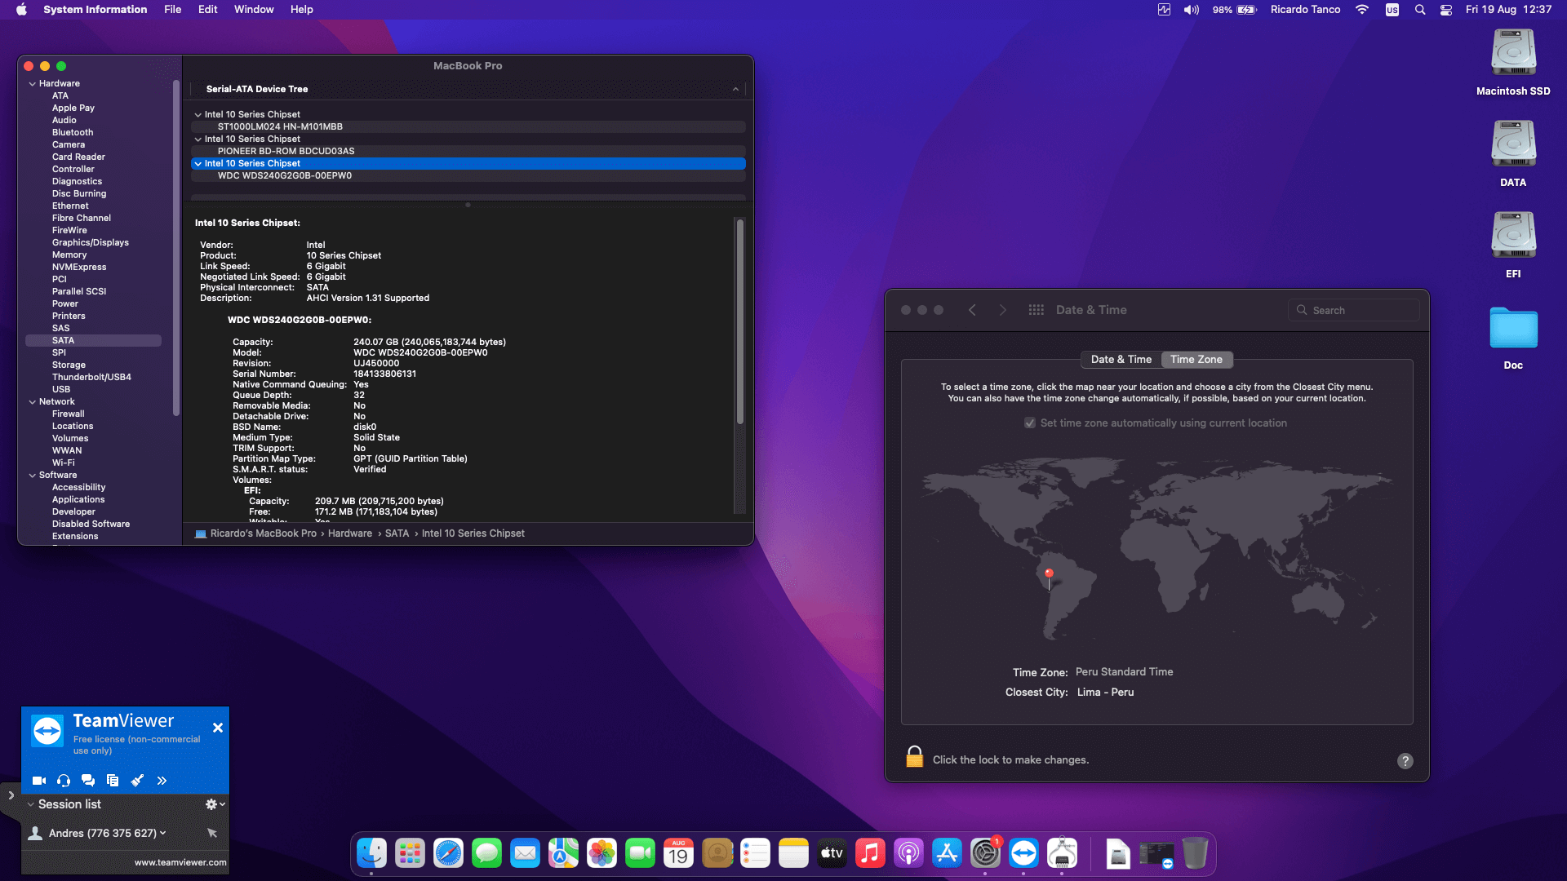The height and width of the screenshot is (881, 1567).
Task: Switch to the Date & Time tab
Action: click(1120, 359)
